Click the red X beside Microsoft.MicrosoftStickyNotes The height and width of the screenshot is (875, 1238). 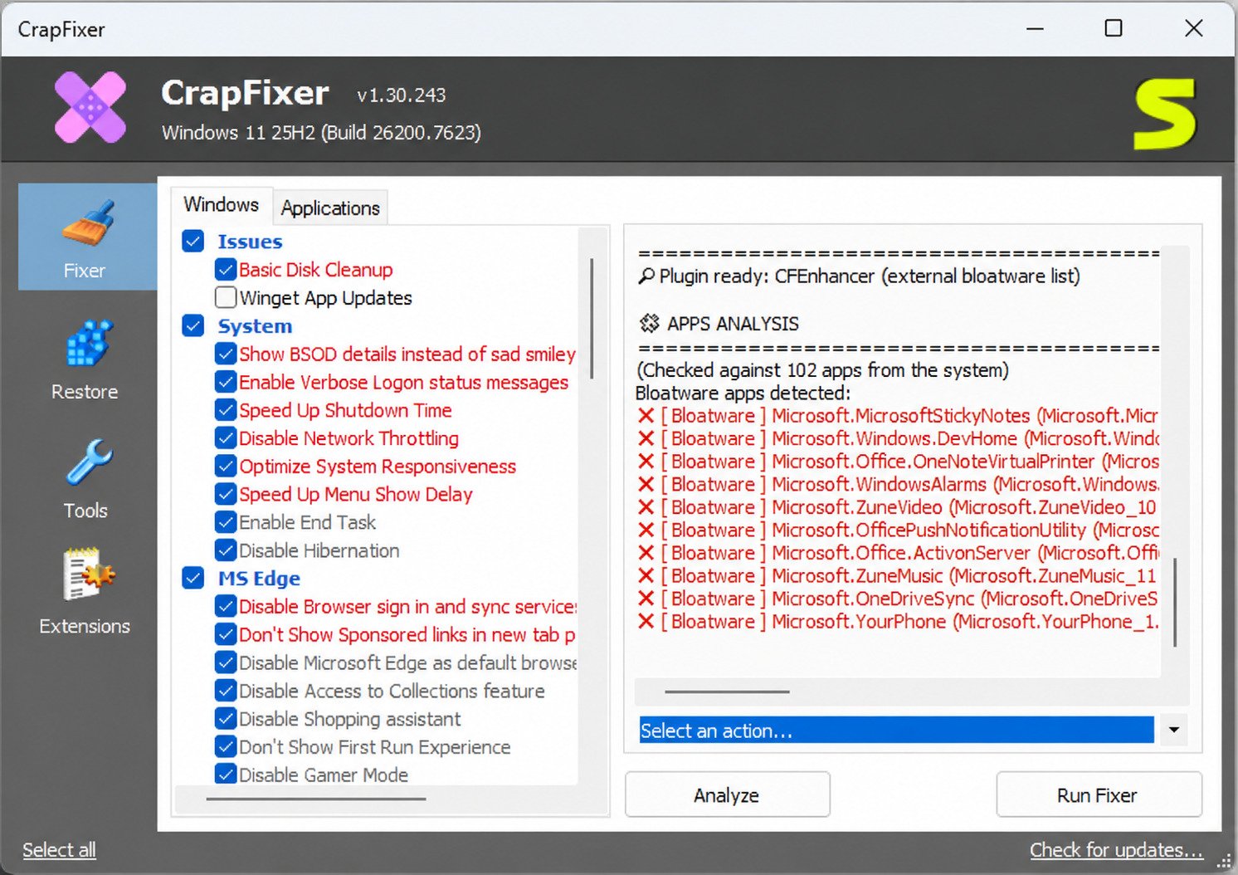(646, 415)
